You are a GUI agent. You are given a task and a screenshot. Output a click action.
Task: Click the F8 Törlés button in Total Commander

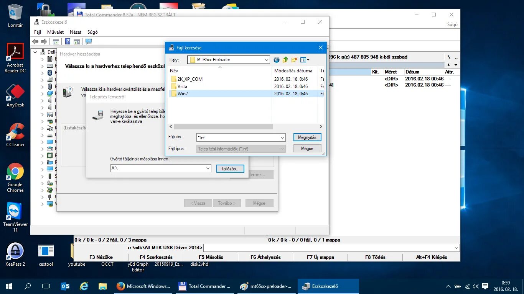[x=375, y=257]
